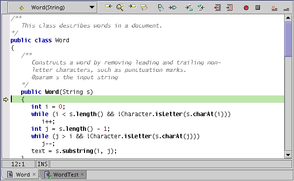Click the Next Bookmark arrow icon
Image resolution: width=294 pixels, height=181 pixels.
point(173,8)
